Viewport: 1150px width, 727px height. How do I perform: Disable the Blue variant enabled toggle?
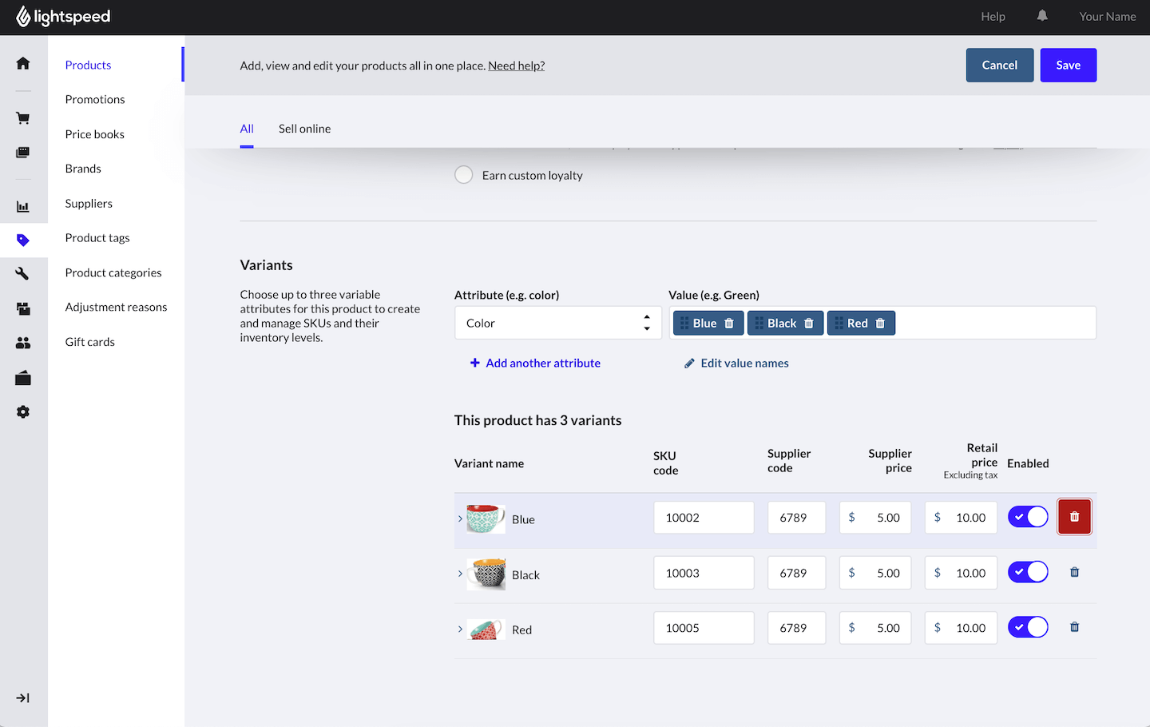[x=1028, y=517]
